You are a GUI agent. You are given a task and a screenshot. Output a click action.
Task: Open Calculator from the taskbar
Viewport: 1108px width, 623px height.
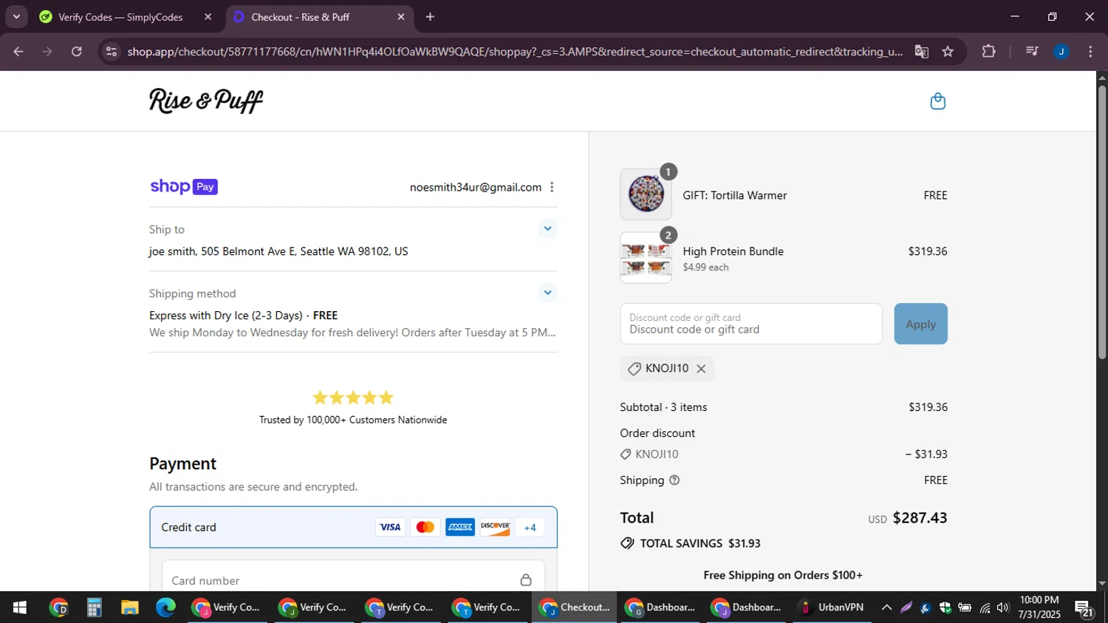94,607
